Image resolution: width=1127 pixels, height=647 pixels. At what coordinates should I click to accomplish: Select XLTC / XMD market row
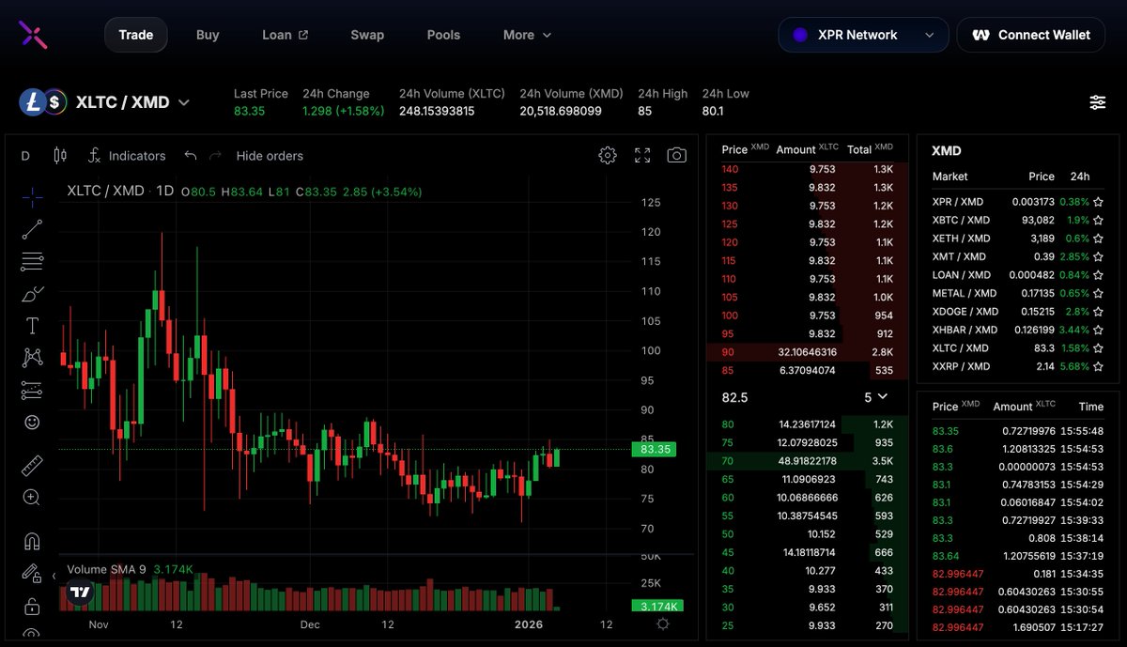tap(1018, 348)
